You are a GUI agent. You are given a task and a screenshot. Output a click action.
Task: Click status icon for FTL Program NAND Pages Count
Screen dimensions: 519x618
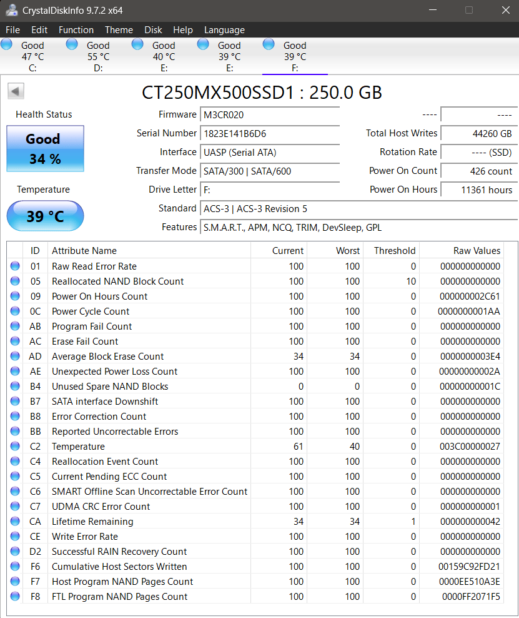15,596
